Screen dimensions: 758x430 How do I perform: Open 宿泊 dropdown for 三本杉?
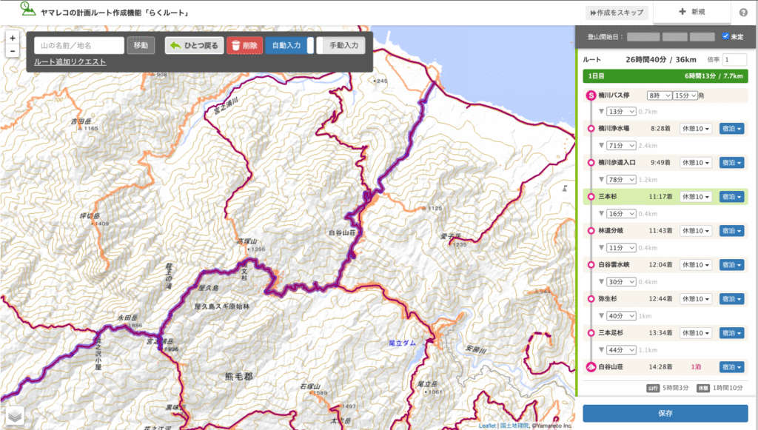point(731,197)
